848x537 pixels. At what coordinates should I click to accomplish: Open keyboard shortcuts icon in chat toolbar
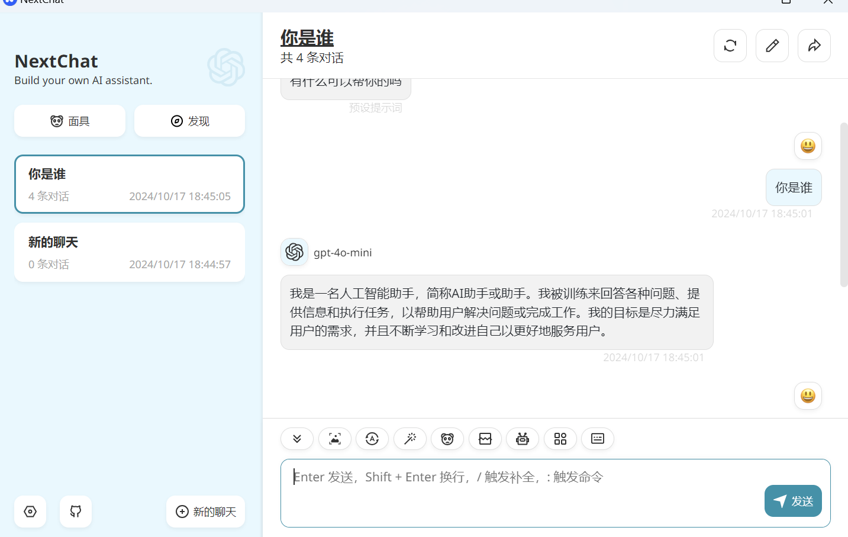point(598,439)
